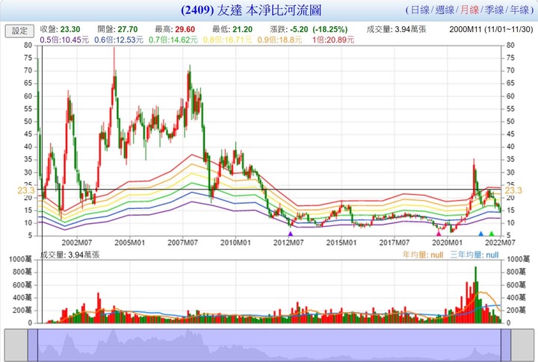Click the 2017M07 time axis label
538x362 pixels.
(x=395, y=243)
